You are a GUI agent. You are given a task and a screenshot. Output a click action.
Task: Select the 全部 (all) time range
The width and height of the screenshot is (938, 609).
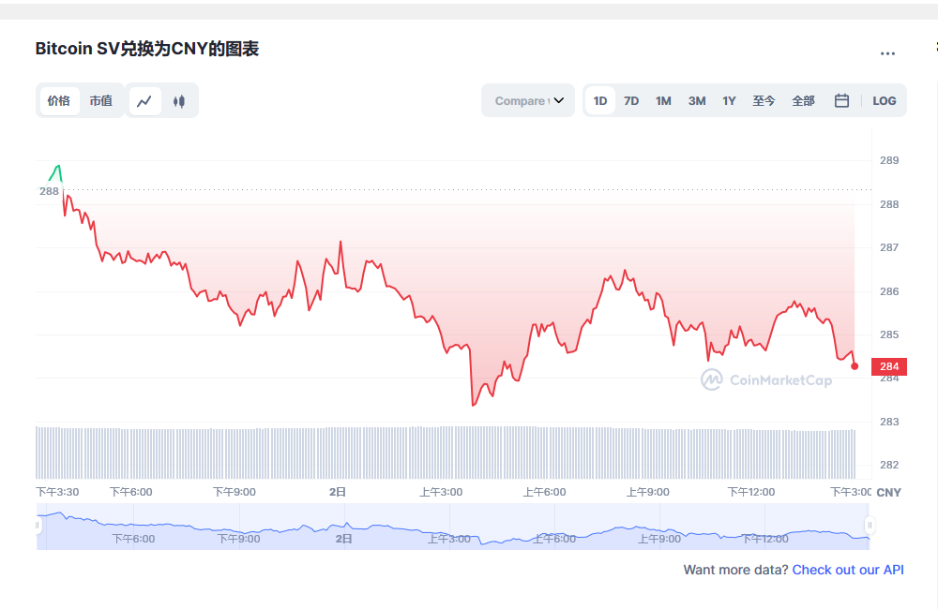pos(803,101)
